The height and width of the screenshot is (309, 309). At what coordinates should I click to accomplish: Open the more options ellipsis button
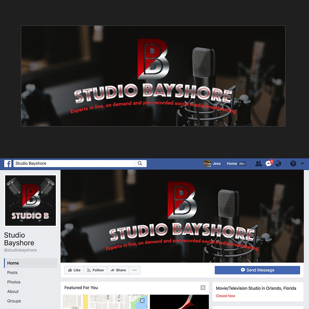(x=135, y=270)
